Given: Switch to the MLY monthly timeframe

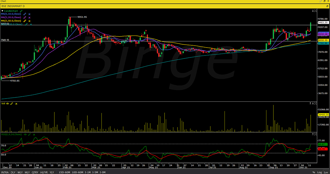Looking at the screenshot, I should [27, 172].
